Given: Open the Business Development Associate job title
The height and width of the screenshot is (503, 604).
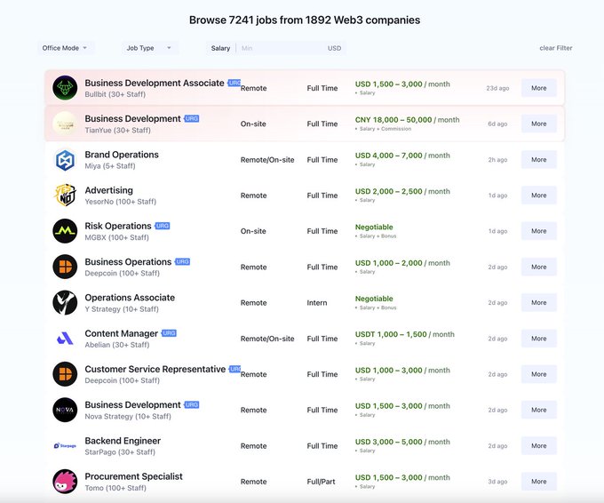Looking at the screenshot, I should [x=155, y=83].
